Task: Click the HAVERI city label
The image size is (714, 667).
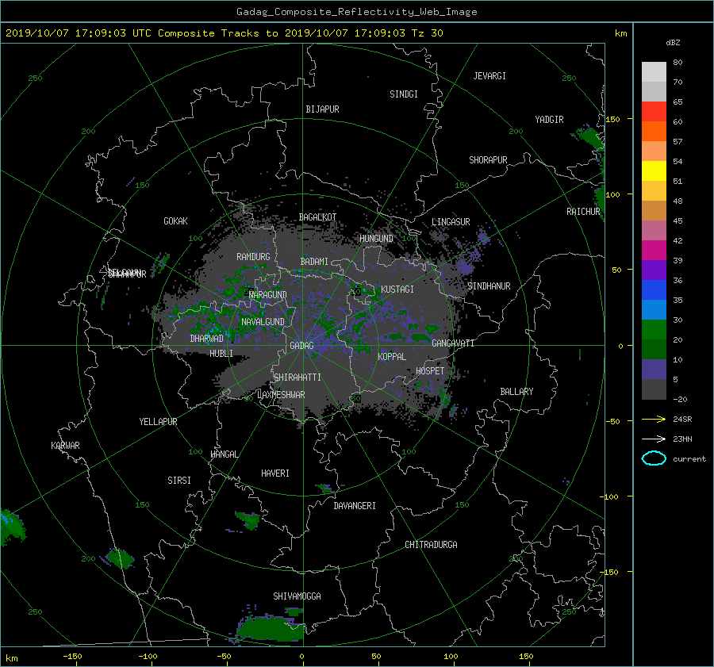Action: point(275,474)
